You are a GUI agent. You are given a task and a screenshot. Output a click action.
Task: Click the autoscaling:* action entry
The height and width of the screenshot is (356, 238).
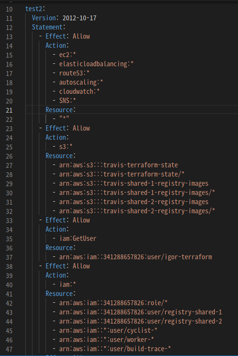(81, 82)
